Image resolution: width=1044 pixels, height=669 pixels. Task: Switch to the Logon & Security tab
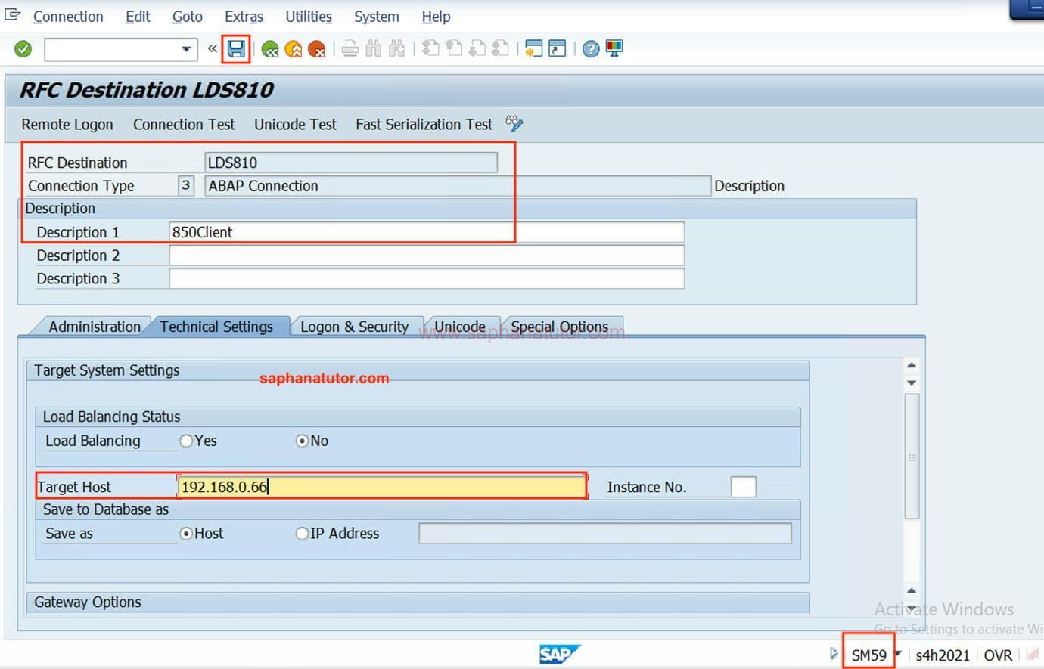[x=354, y=327]
